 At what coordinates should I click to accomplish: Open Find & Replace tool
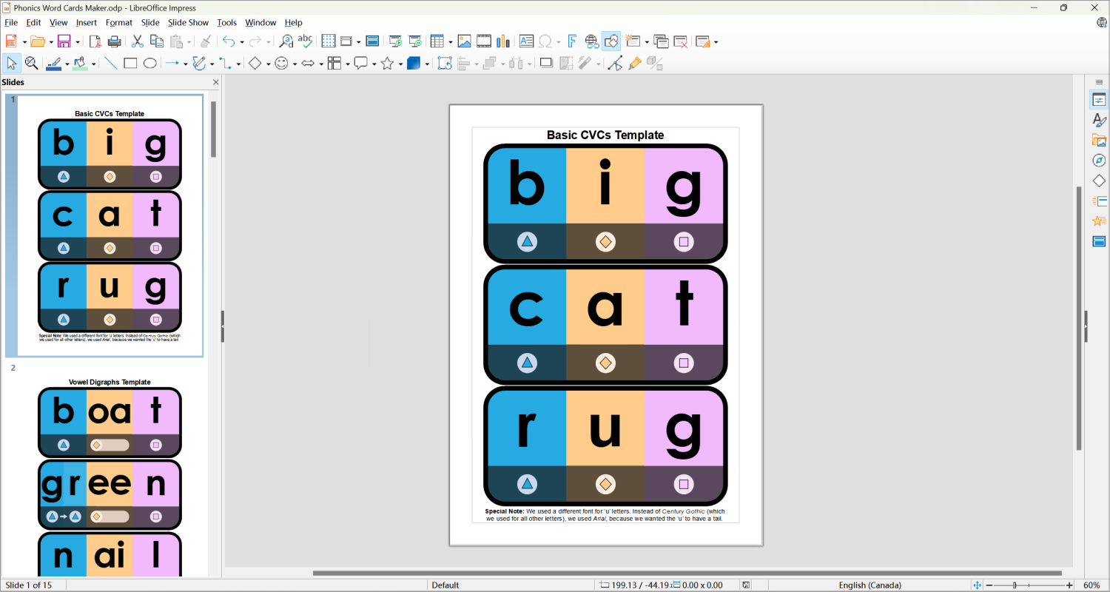pos(286,41)
